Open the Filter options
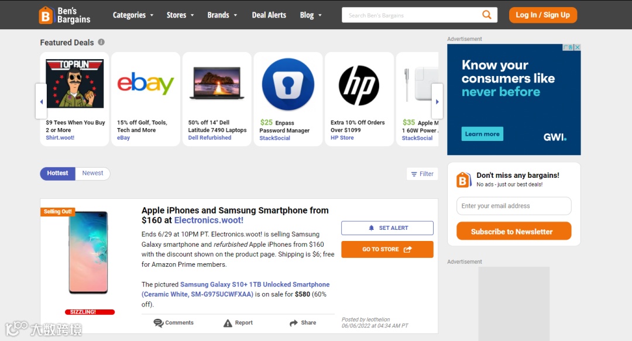The image size is (632, 341). [x=422, y=174]
